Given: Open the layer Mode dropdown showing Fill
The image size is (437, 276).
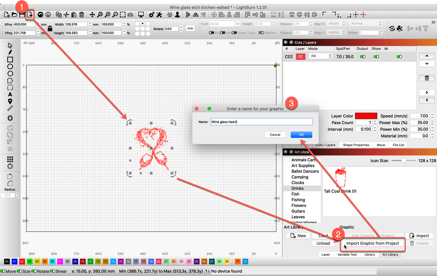Looking at the screenshot, I should pos(321,56).
